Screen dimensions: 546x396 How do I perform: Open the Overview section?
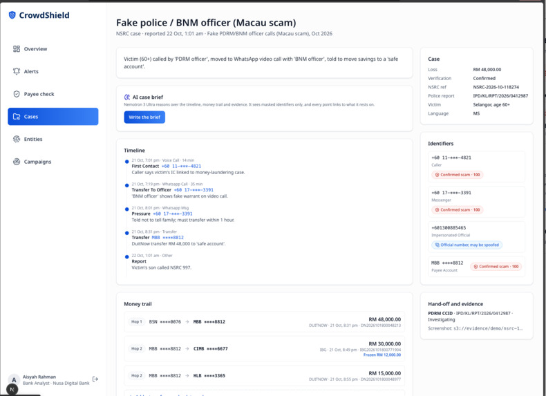53,49
